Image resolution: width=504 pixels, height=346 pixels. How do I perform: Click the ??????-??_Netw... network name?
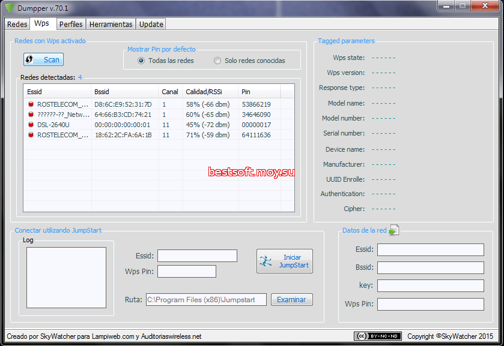tap(63, 115)
